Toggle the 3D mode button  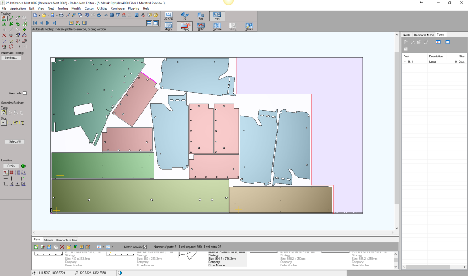(185, 16)
